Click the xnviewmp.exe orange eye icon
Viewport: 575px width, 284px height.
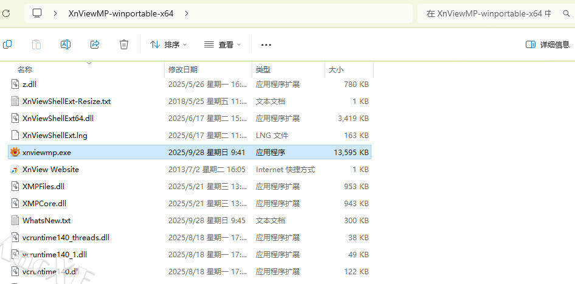point(15,152)
